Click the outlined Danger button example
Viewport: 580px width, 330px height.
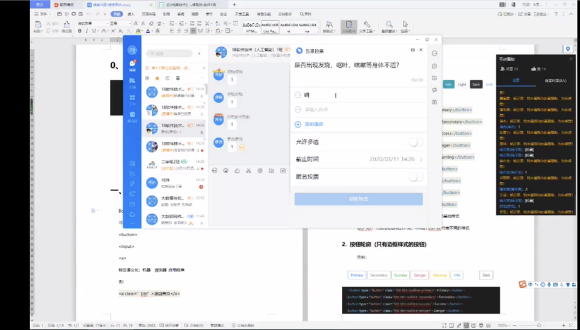click(420, 275)
